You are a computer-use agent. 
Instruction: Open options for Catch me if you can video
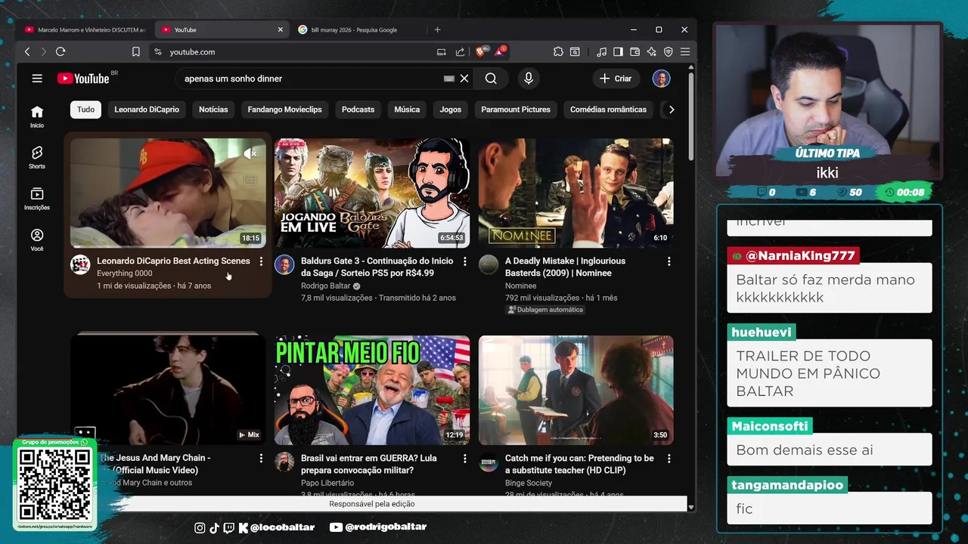669,459
